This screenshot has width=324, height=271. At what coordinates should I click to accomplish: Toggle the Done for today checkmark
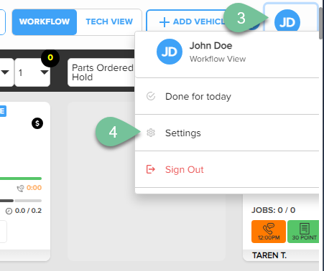click(x=151, y=96)
